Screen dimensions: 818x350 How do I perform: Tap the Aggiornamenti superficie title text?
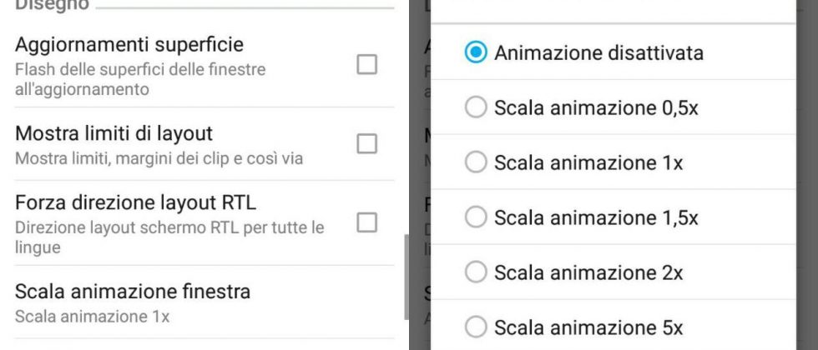point(129,44)
